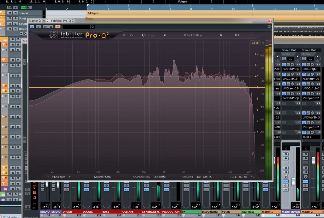The width and height of the screenshot is (324, 218).
Task: Solo the Master Reverb channel
Action: (x=286, y=158)
